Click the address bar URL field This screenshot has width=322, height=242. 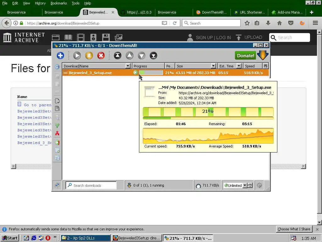pos(92,23)
